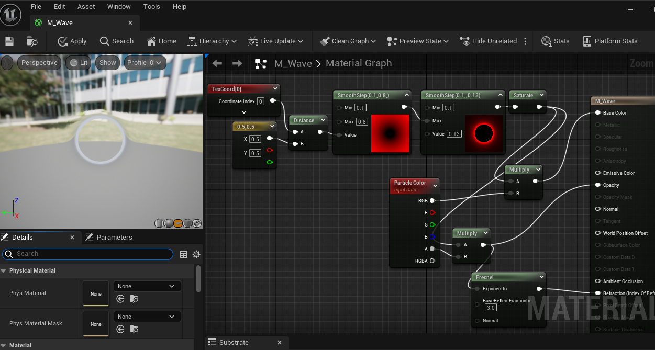Open the Window menu
The height and width of the screenshot is (350, 655).
(119, 7)
